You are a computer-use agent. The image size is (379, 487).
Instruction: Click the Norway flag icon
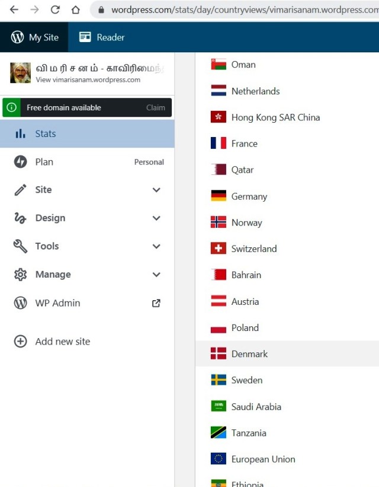click(219, 222)
